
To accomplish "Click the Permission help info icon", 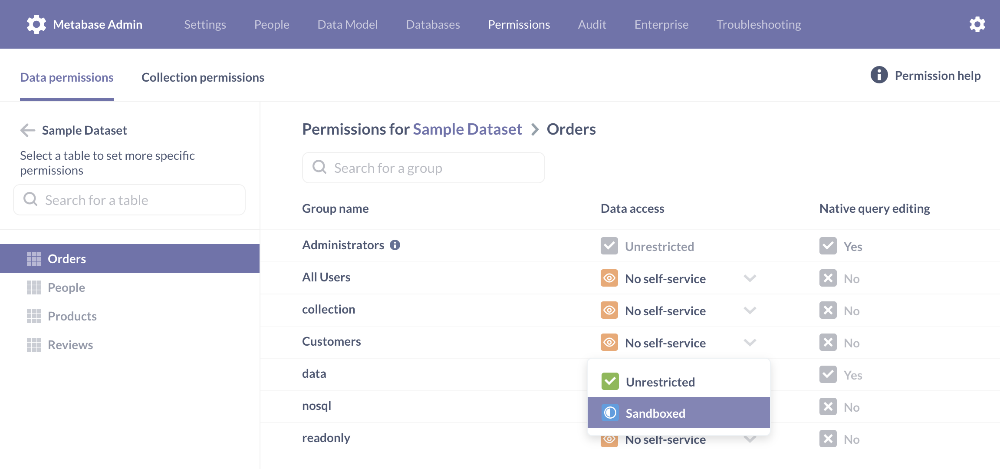I will [879, 75].
